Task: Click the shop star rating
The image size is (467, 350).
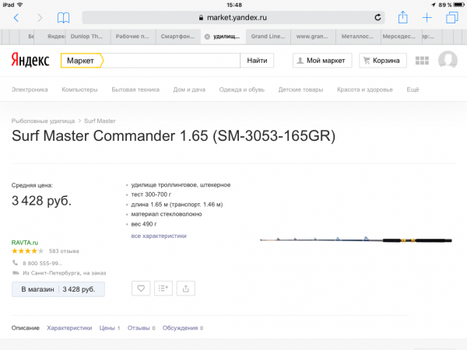Action: [28, 251]
